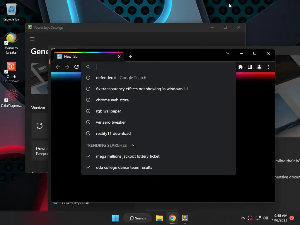
Task: Click Chrome's forward navigation arrow
Action: [67, 67]
